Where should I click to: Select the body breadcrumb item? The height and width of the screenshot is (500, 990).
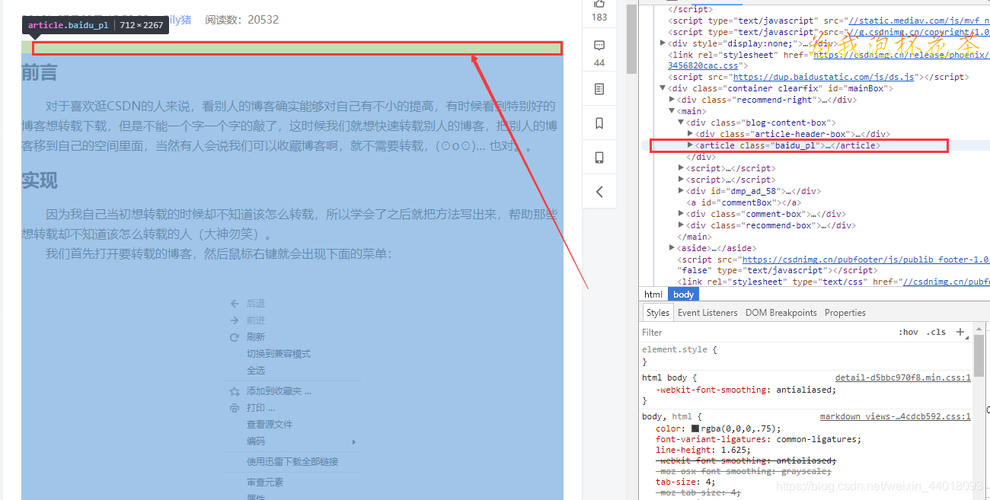[x=684, y=295]
